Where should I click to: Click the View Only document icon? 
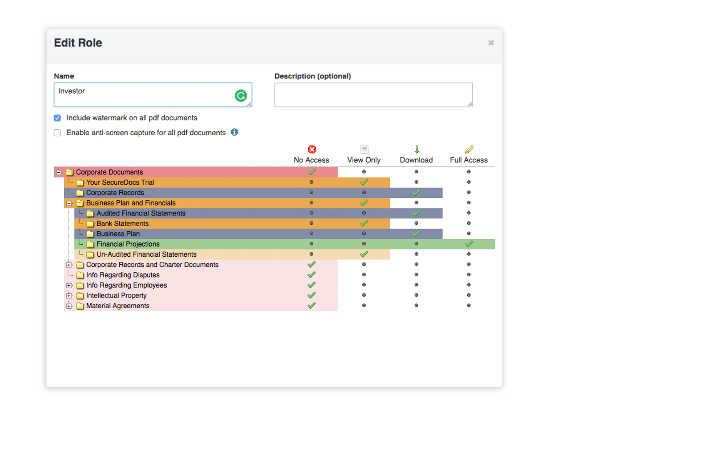364,150
